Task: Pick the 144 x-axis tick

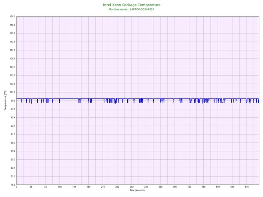Action: [x=74, y=187]
